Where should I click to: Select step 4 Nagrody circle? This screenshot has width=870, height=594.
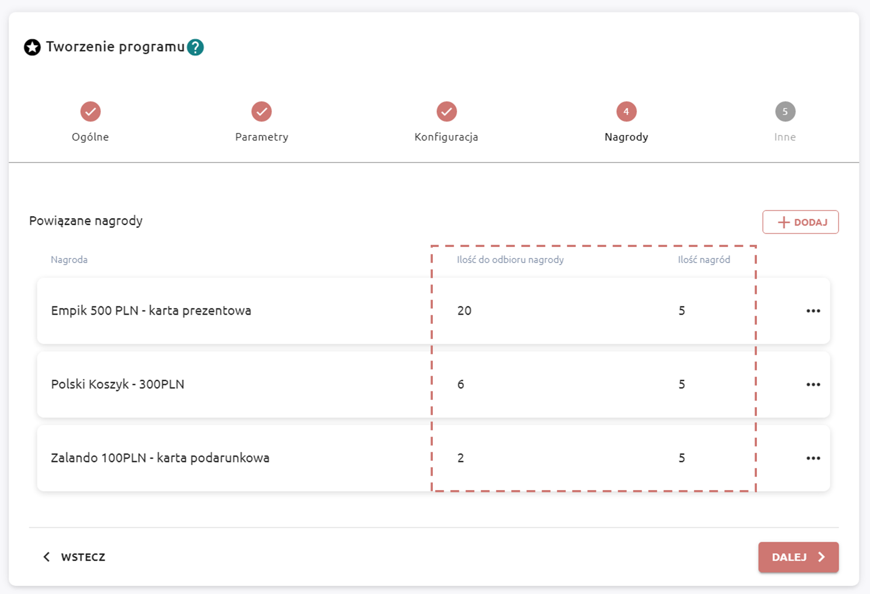click(626, 112)
